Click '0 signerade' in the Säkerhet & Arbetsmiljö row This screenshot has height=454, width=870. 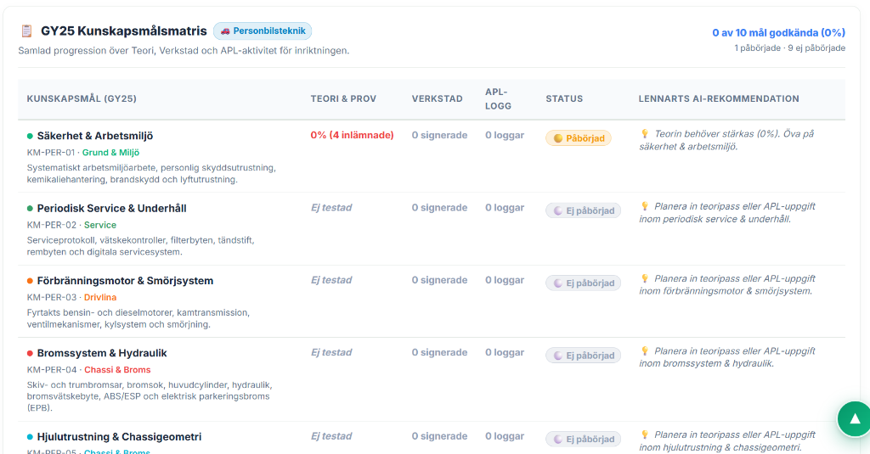pyautogui.click(x=439, y=135)
